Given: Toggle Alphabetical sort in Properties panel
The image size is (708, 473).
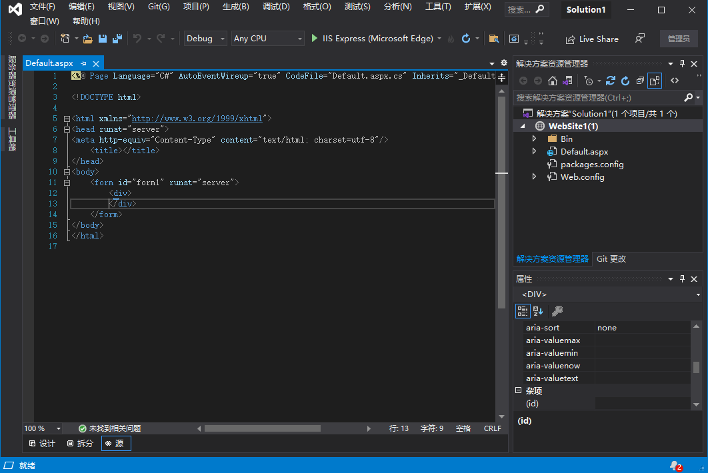Looking at the screenshot, I should point(538,311).
